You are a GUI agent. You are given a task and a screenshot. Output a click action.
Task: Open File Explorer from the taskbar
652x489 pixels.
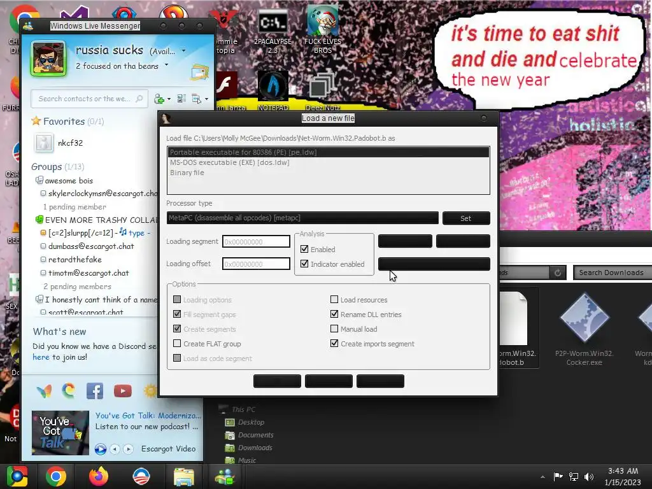coord(184,476)
